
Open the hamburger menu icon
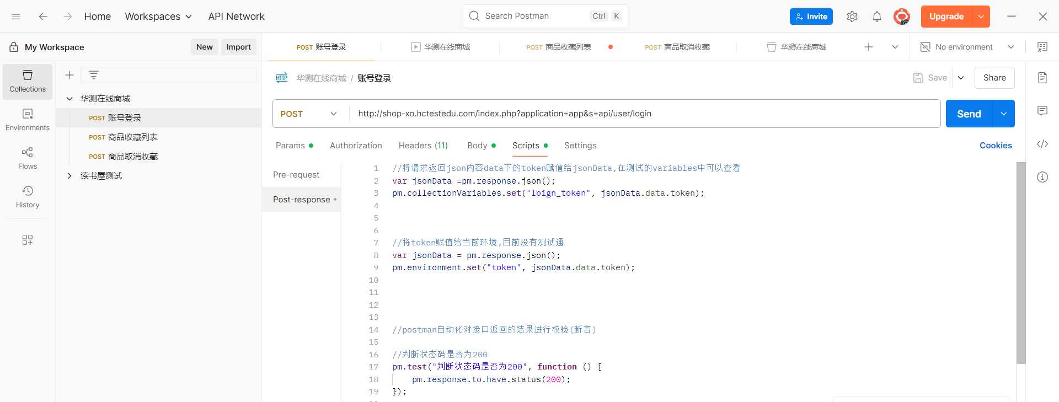coord(16,17)
